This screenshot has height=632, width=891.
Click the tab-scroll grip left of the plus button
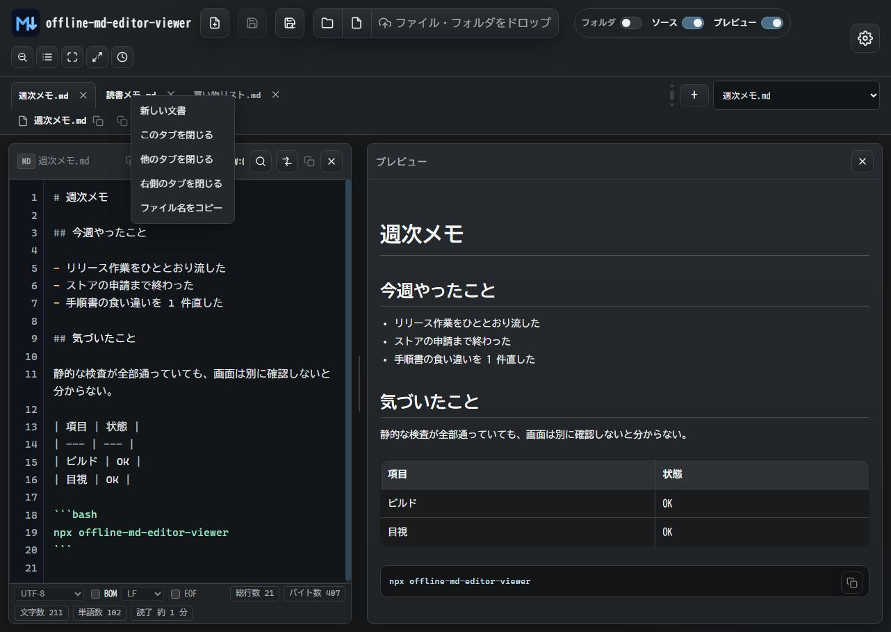[672, 95]
